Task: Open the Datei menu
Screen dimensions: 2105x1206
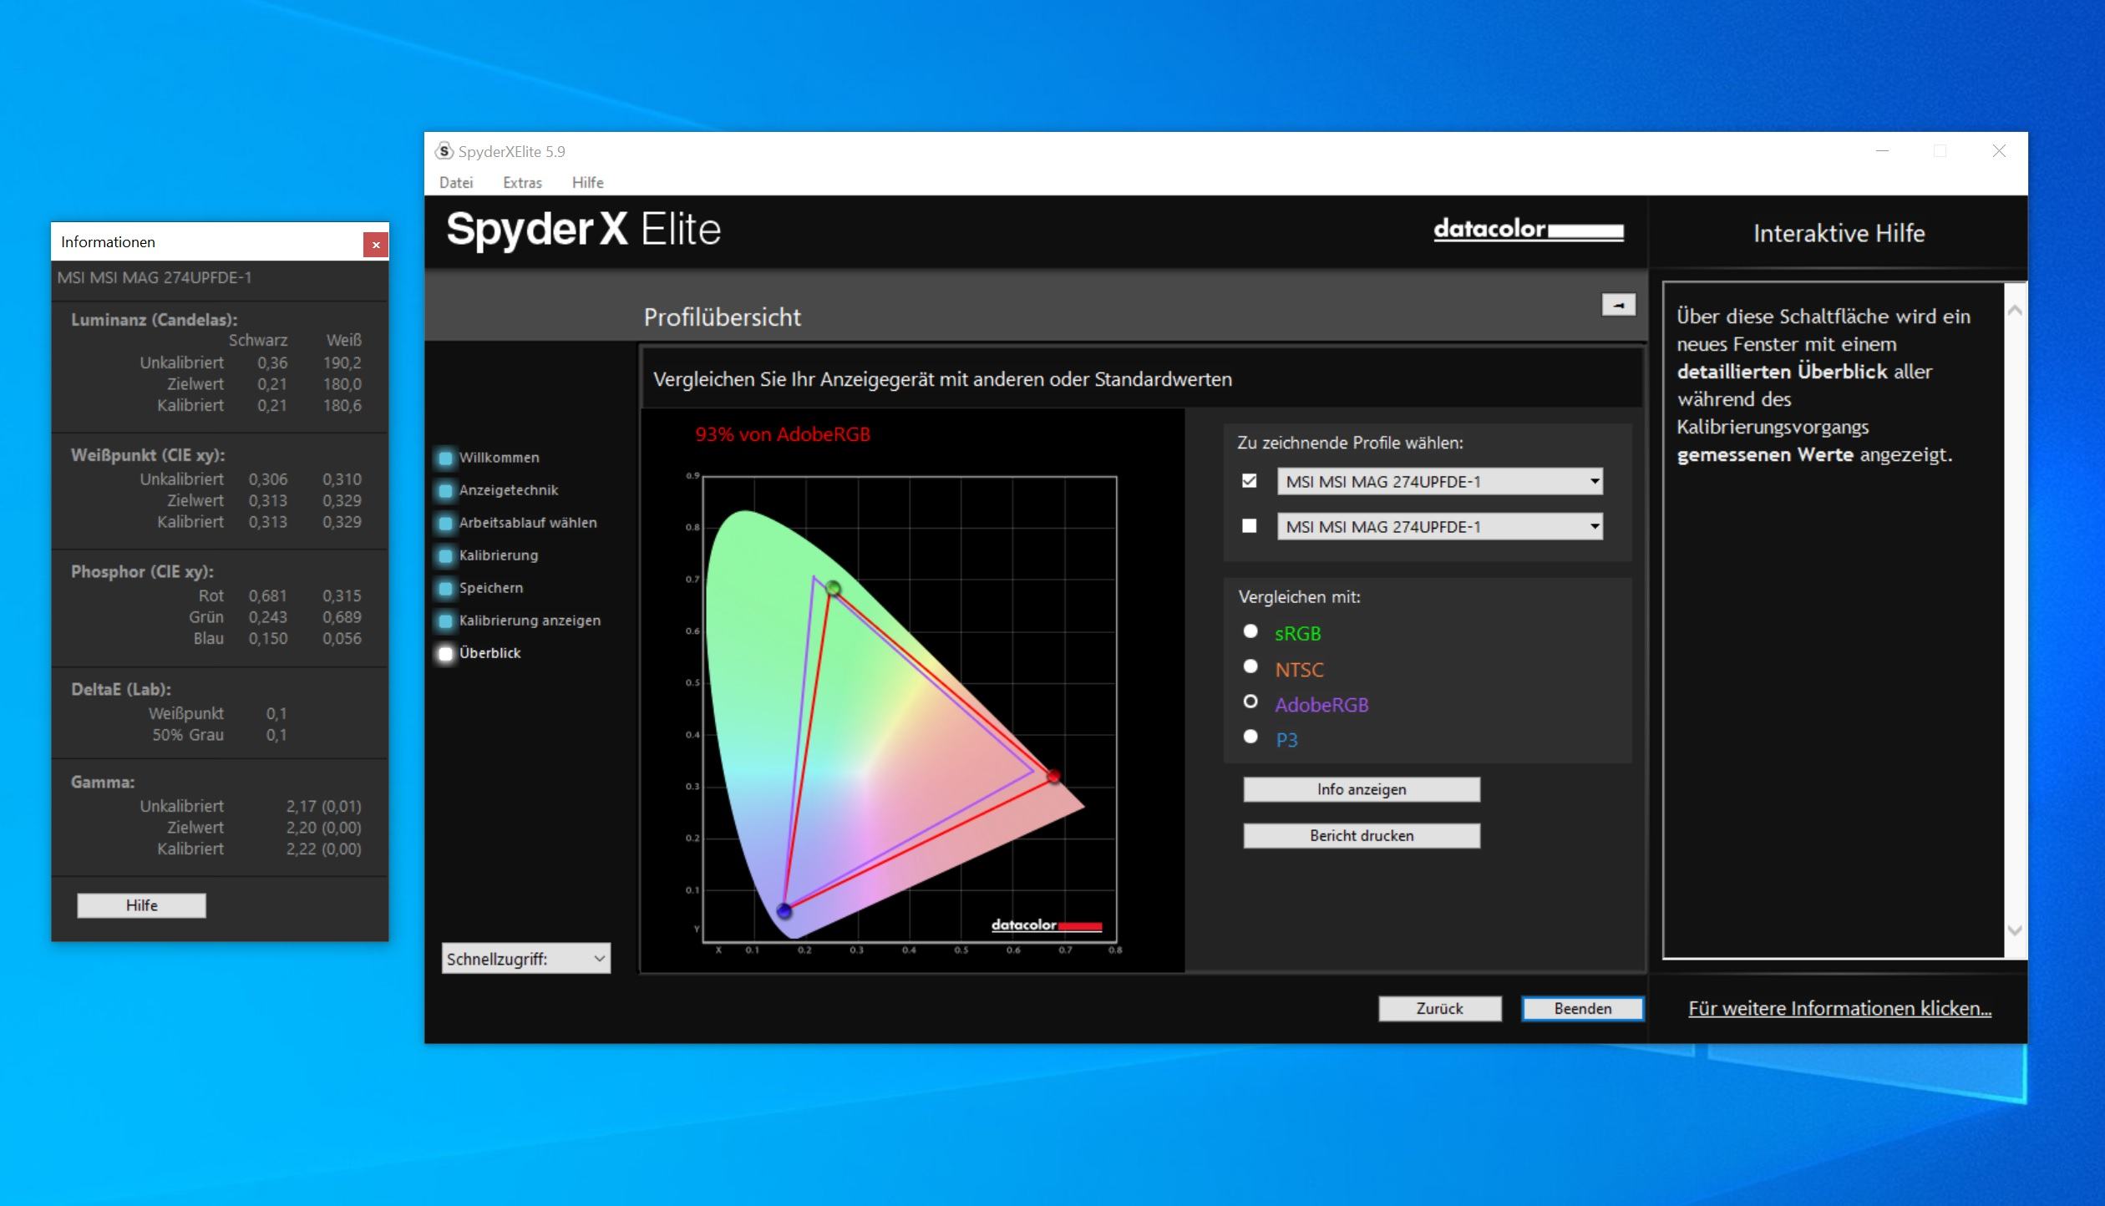Action: click(x=456, y=182)
